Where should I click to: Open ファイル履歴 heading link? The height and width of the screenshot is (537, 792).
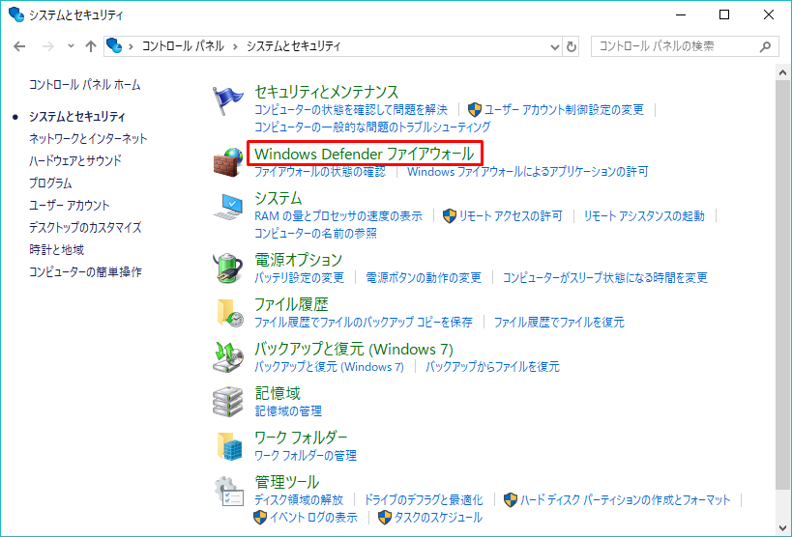point(291,304)
